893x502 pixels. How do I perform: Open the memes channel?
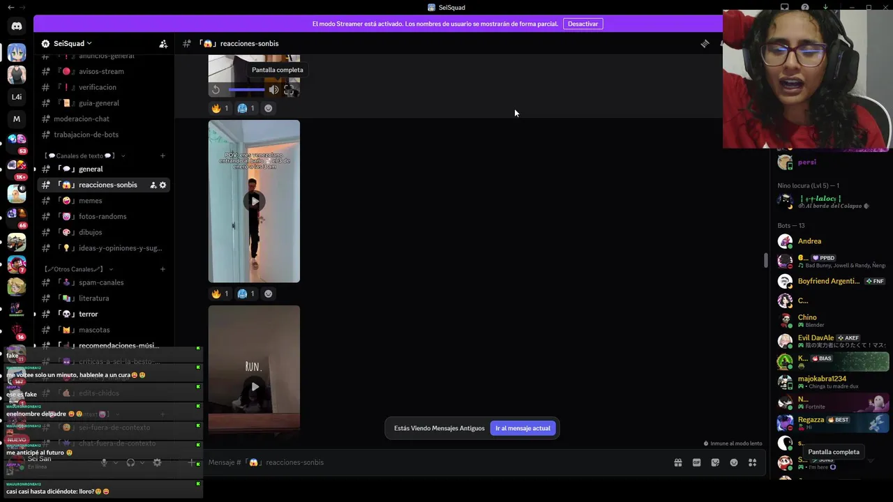[103, 201]
